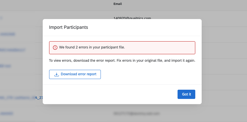Click the Import Participants dialog title
247x122 pixels.
(x=69, y=27)
